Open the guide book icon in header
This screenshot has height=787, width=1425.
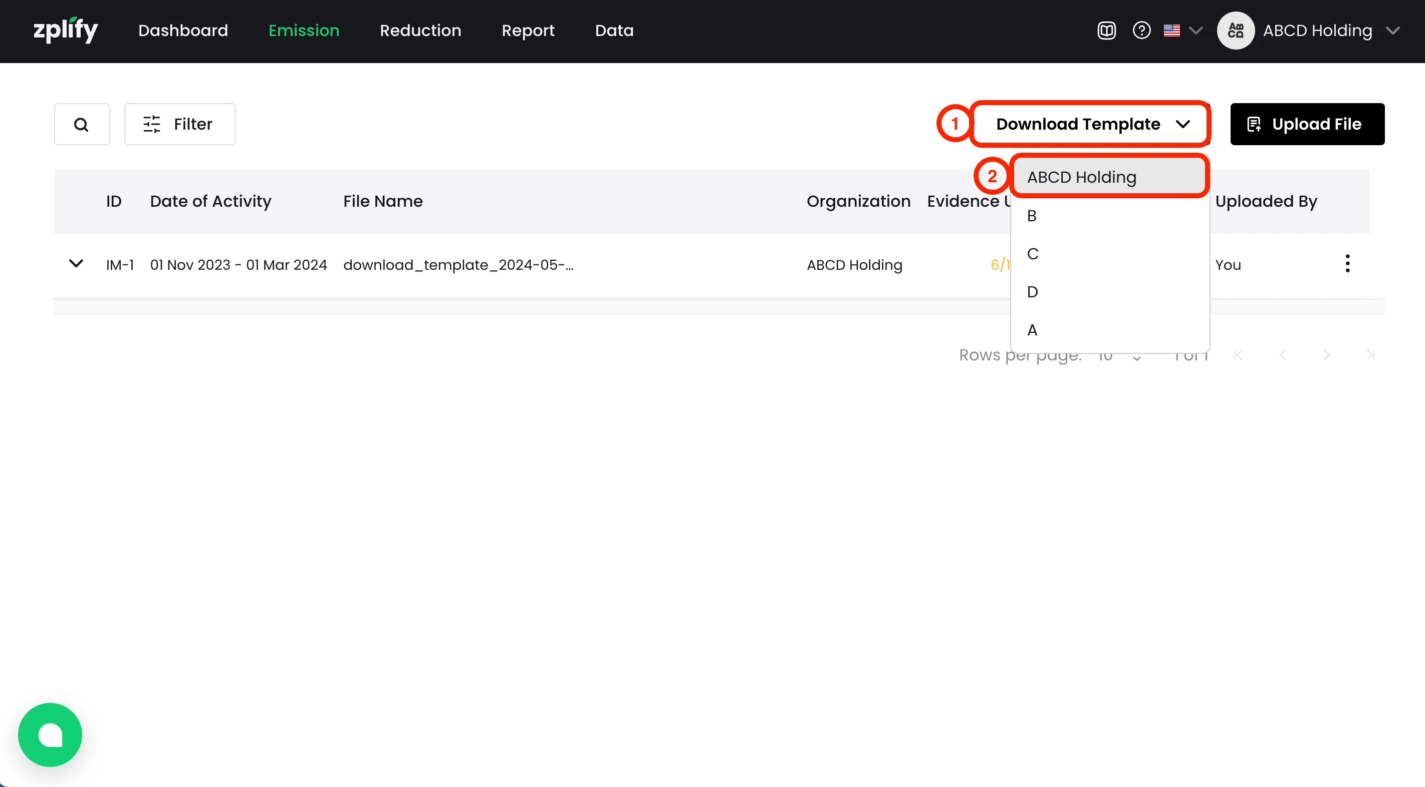(x=1106, y=31)
